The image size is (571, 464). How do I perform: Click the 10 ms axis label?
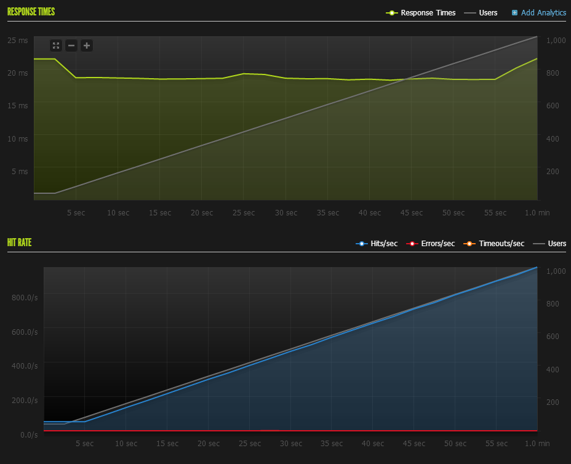coord(17,138)
